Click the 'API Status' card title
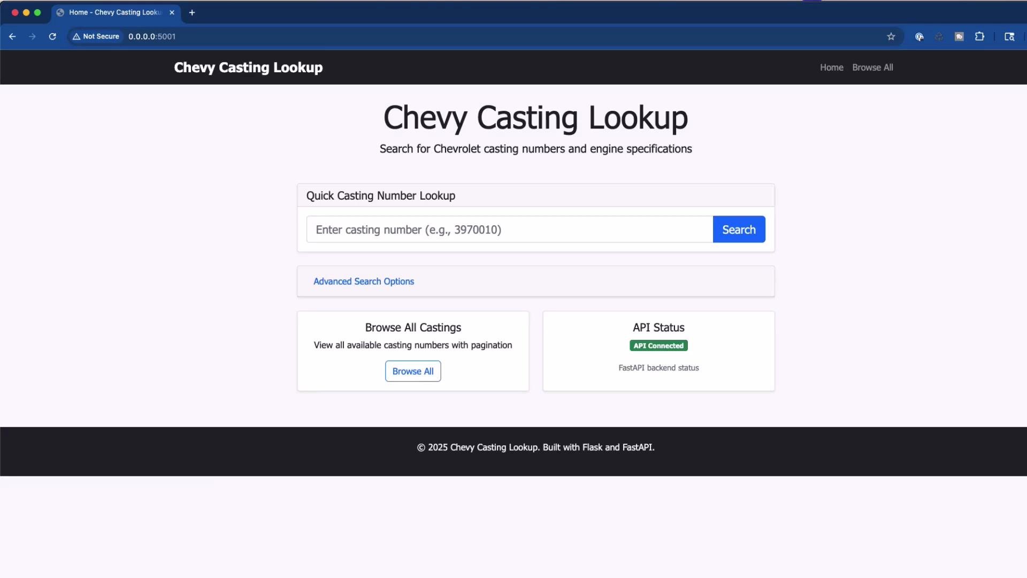The image size is (1027, 578). coord(658,328)
